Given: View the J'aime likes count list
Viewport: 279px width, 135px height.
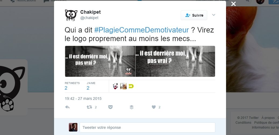Looking at the screenshot, I should (91, 86).
